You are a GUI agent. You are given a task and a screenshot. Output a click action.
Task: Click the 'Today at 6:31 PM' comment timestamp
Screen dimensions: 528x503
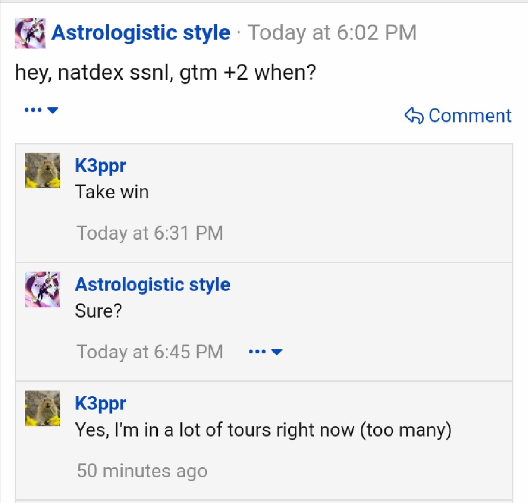[150, 233]
